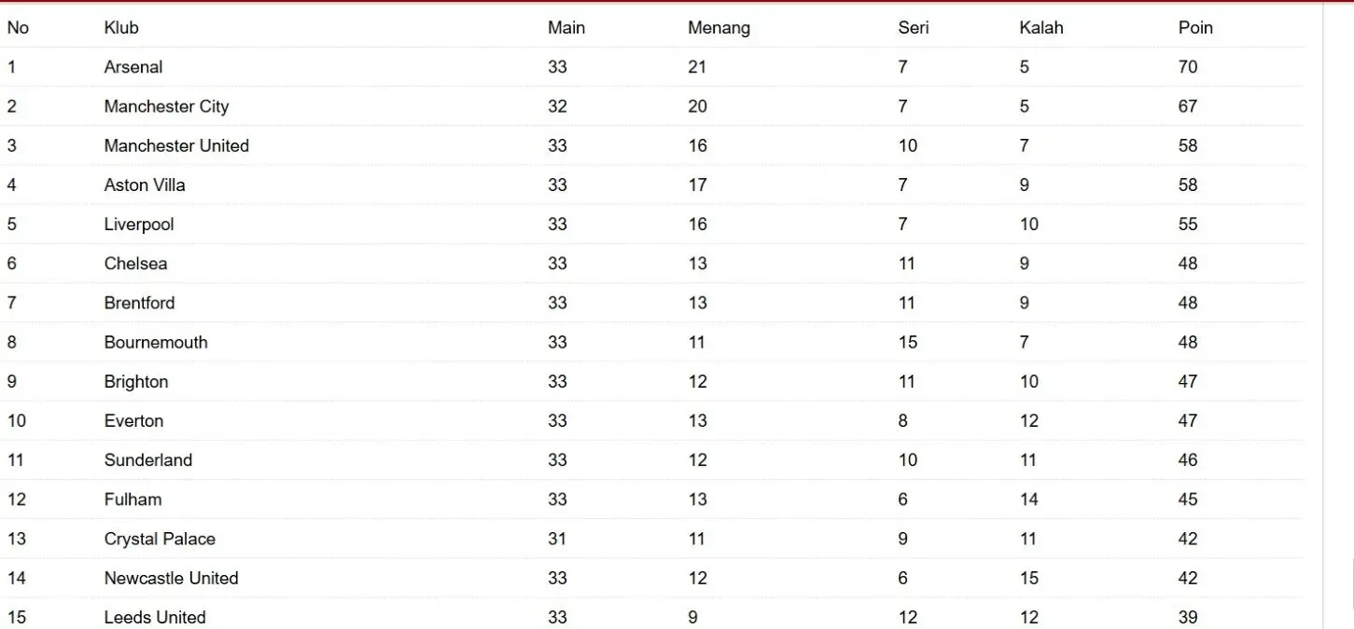Click the Poin column header
1354x629 pixels.
1194,28
